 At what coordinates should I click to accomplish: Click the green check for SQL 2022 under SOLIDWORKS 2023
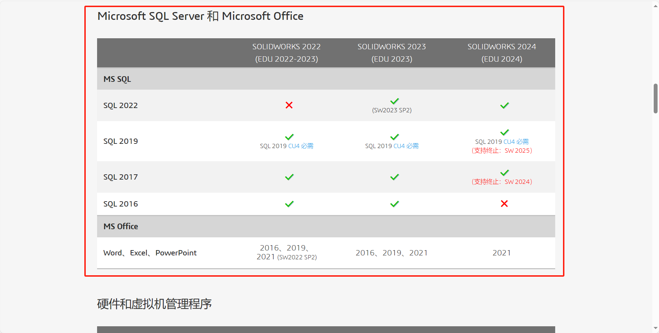pos(394,101)
